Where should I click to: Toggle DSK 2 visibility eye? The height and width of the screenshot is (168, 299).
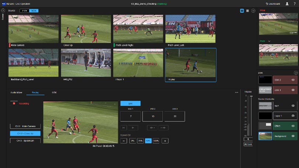coord(293,80)
